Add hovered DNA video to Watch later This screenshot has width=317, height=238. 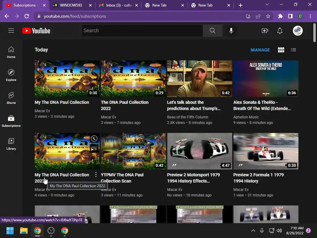(x=94, y=139)
